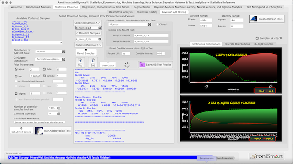The width and height of the screenshot is (293, 164).
Task: Open Handbook & Manuals tab
Action: (38, 7)
